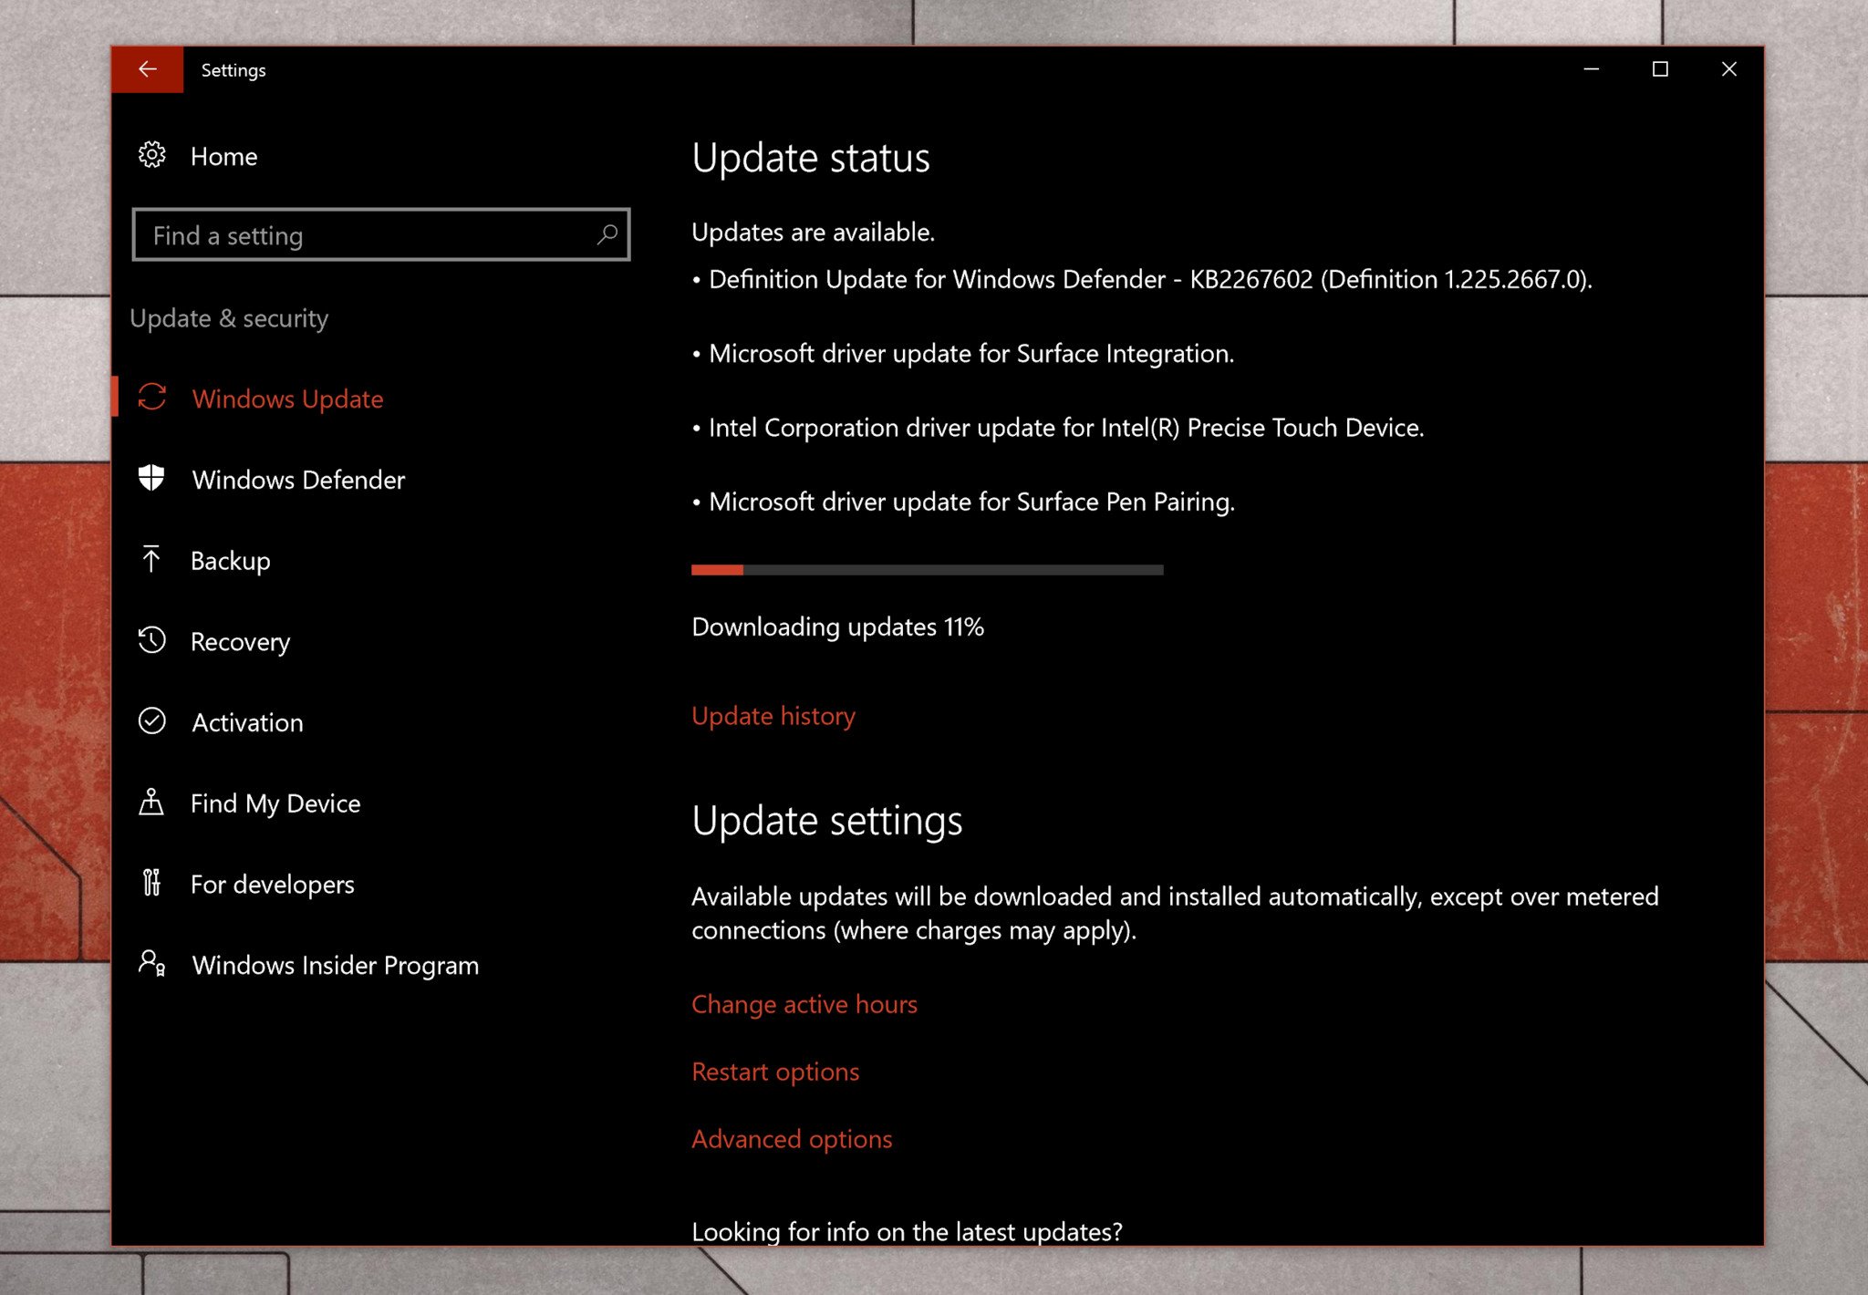This screenshot has height=1295, width=1868.
Task: Click the For developers tools icon
Action: [151, 883]
